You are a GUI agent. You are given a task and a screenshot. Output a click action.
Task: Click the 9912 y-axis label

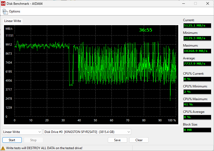(x=9, y=45)
